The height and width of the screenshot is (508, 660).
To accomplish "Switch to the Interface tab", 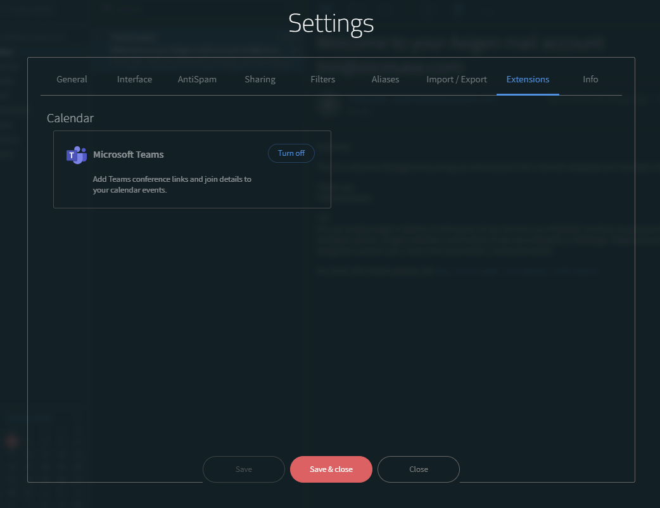I will [134, 79].
